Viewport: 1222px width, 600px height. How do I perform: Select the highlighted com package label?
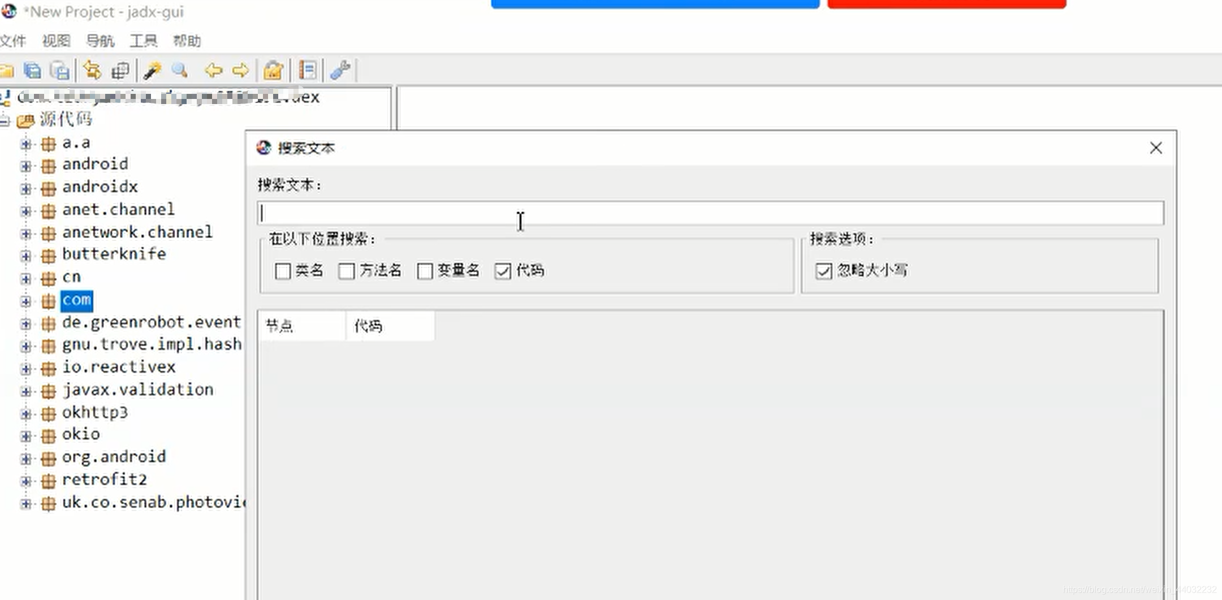[76, 300]
